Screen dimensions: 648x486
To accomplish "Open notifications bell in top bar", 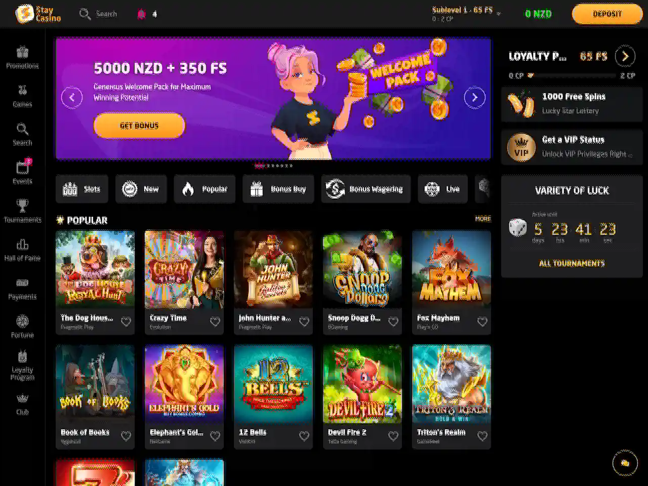I will 141,14.
